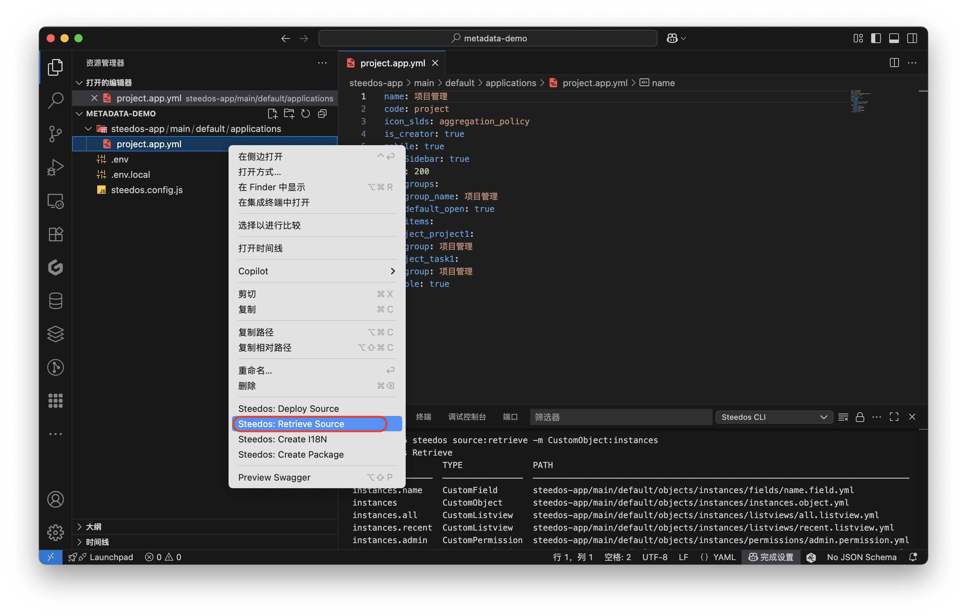Image resolution: width=967 pixels, height=616 pixels.
Task: Open the Manage gear icon
Action: click(x=56, y=533)
